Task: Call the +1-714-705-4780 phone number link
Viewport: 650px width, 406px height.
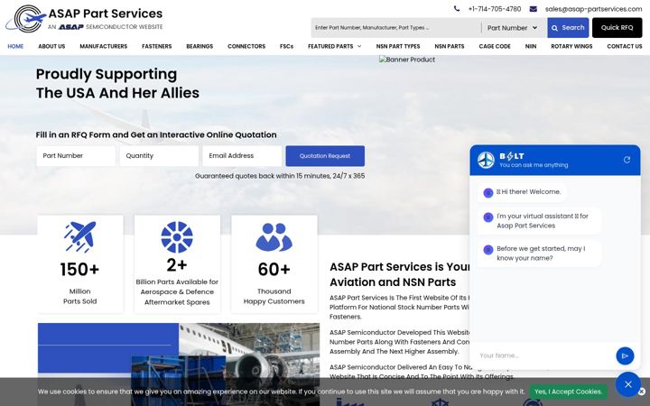Action: 495,9
